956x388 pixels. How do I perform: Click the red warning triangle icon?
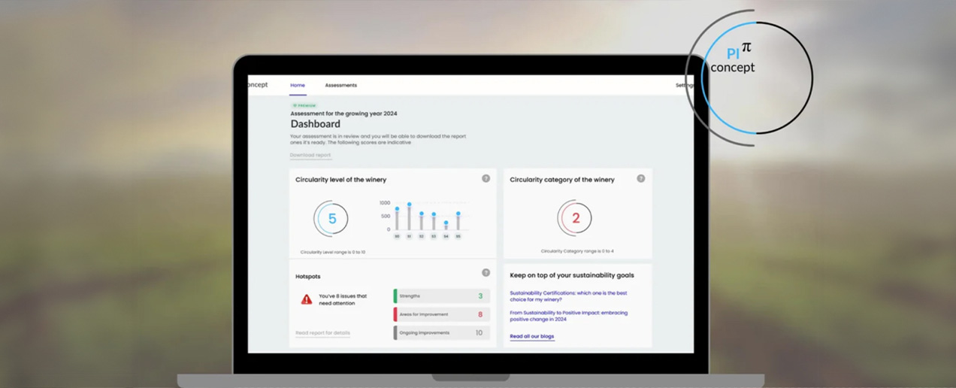pos(307,299)
